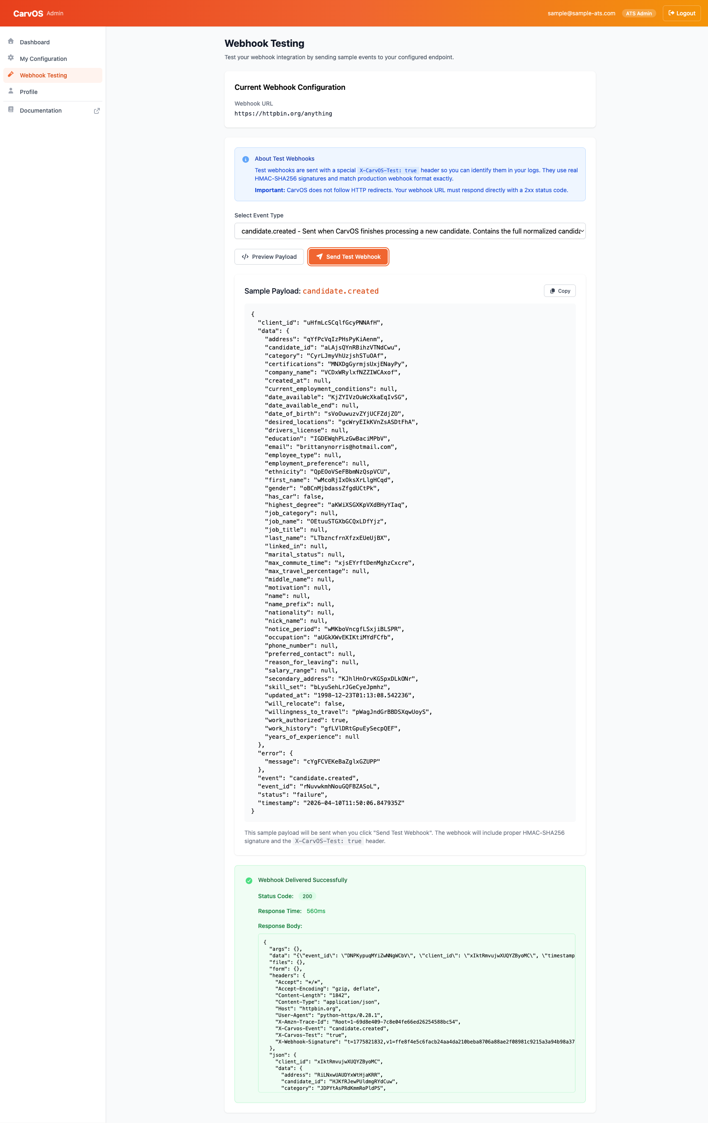Click the gear icon beside My Configuration
Screen dimensions: 708x1123
(10, 58)
